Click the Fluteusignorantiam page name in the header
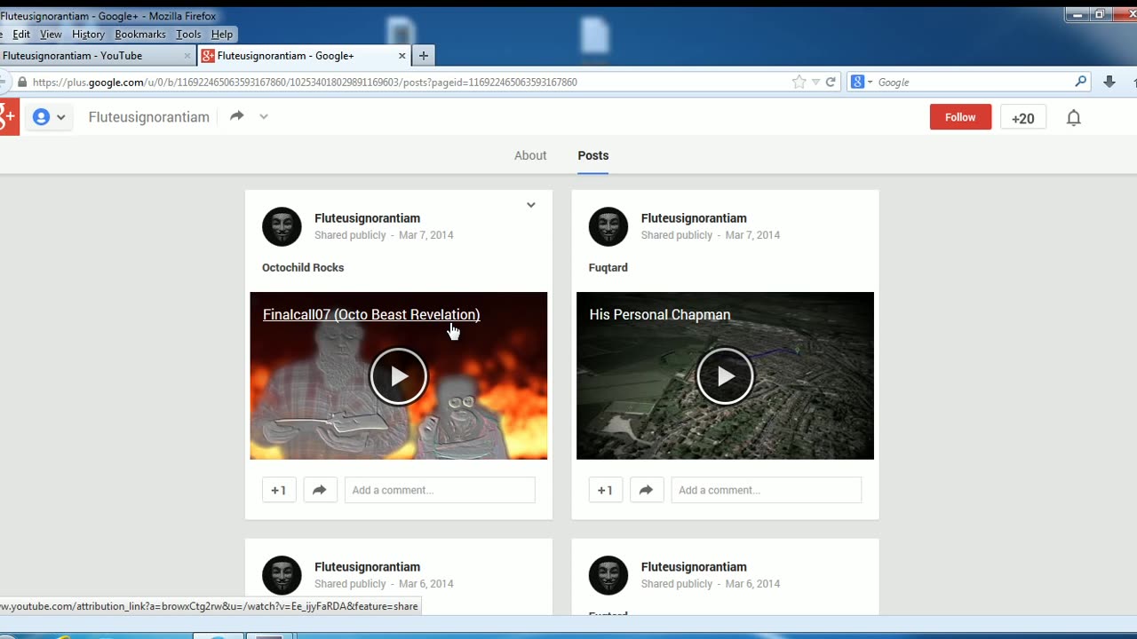The image size is (1137, 639). 149,117
